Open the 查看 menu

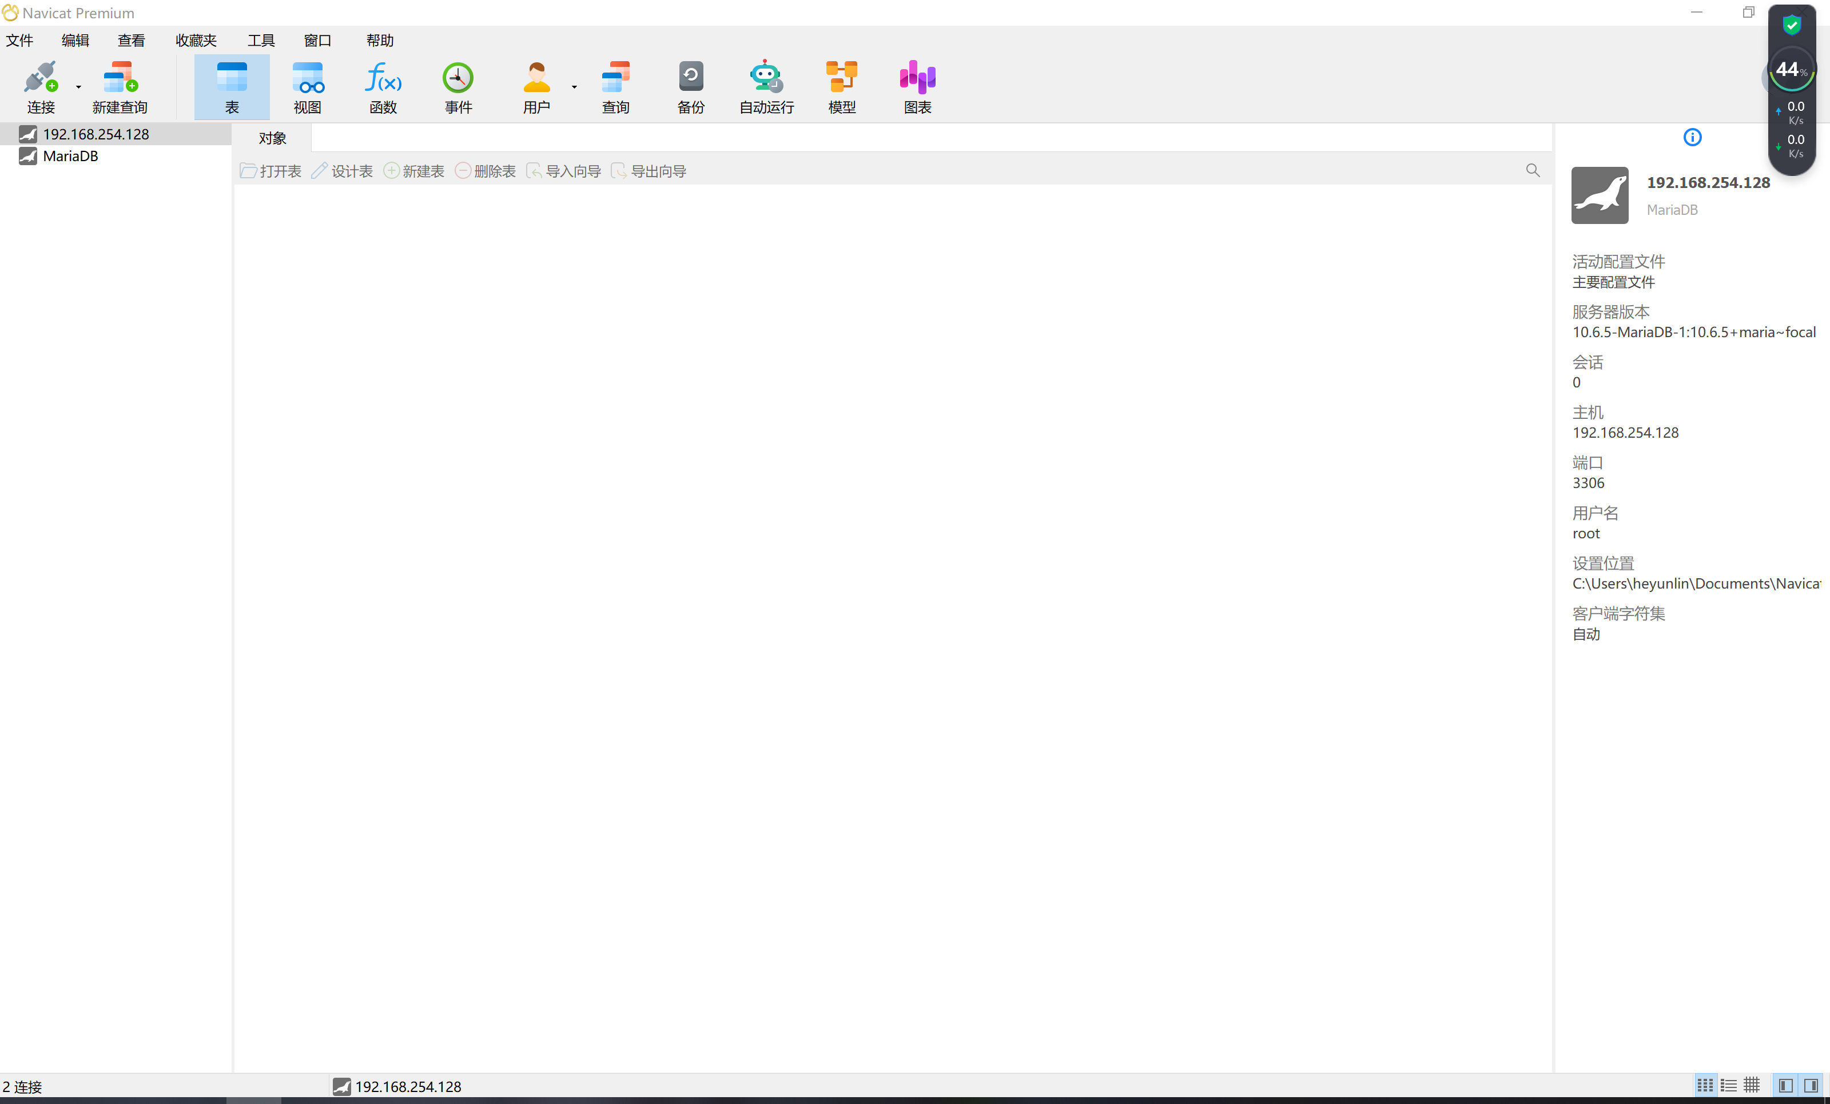click(132, 41)
